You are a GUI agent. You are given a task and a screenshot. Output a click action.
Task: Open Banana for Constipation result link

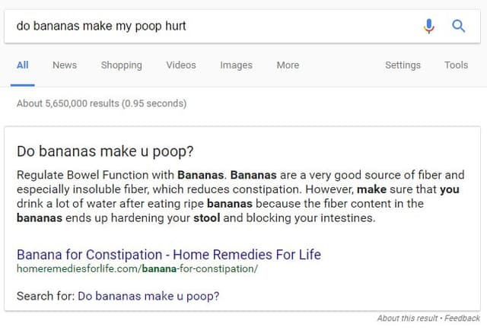pos(168,254)
